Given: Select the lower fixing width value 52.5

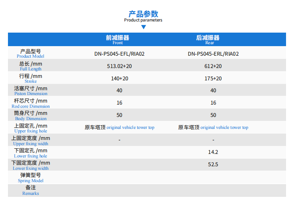Looking at the screenshot, I should coord(213,165).
